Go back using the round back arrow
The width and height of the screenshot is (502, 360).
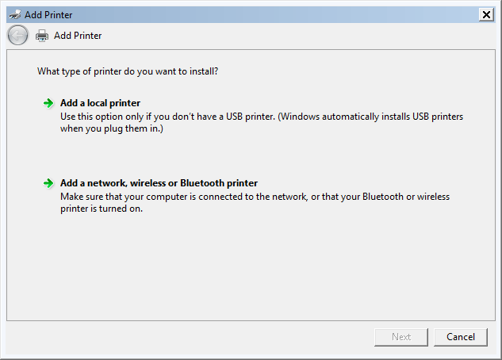point(17,35)
